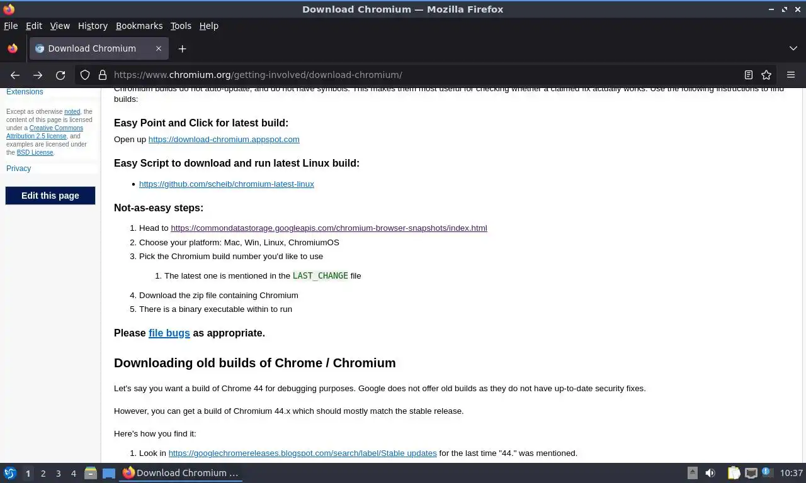Open scheib chromium-latest-linux GitHub link

point(227,184)
